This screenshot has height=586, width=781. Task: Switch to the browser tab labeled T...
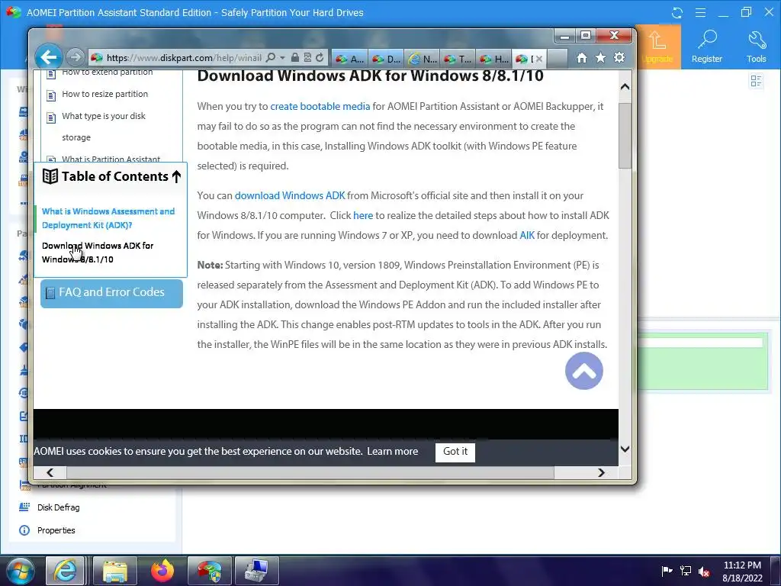click(x=458, y=59)
